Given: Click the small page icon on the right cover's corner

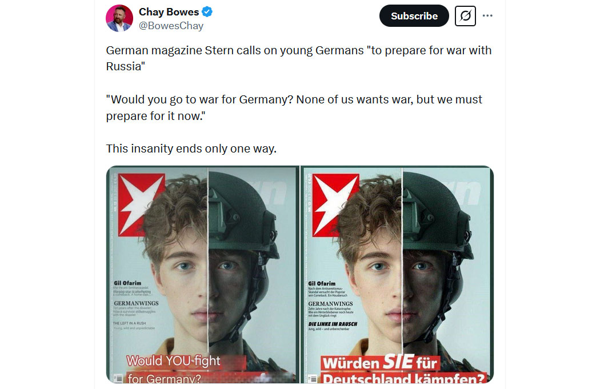Looking at the screenshot, I should point(313,379).
